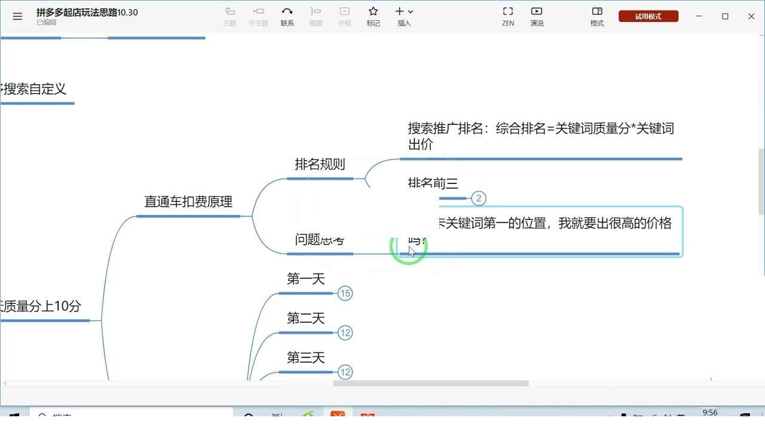Viewport: 765px width, 430px height.
Task: Select the 直通车扣费原理 topic
Action: click(188, 202)
